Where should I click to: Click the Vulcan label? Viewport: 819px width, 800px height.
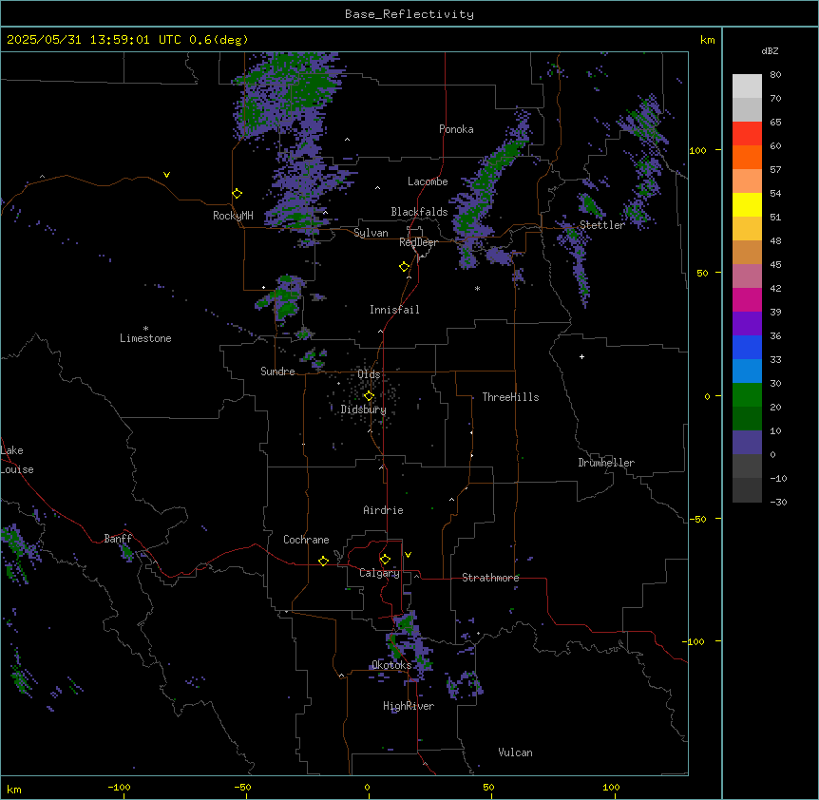point(515,752)
